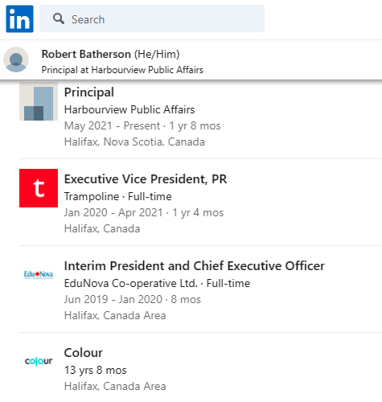Open EduNova Co-operative Ltd. company line
Image resolution: width=382 pixels, height=402 pixels.
[x=157, y=283]
